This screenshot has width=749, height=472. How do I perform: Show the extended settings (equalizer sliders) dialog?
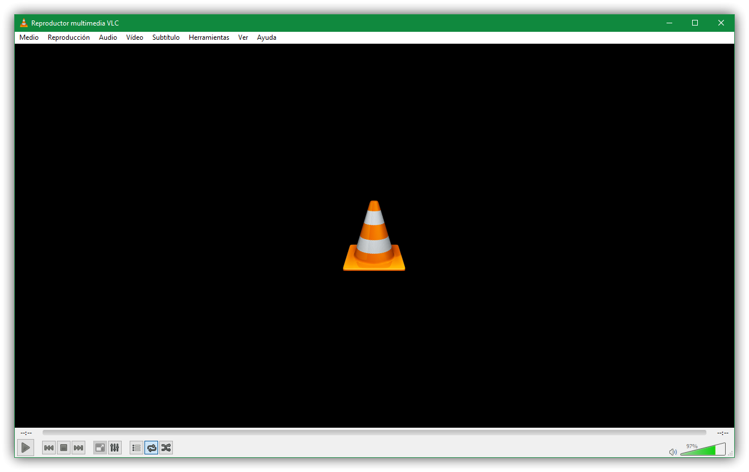(x=115, y=448)
